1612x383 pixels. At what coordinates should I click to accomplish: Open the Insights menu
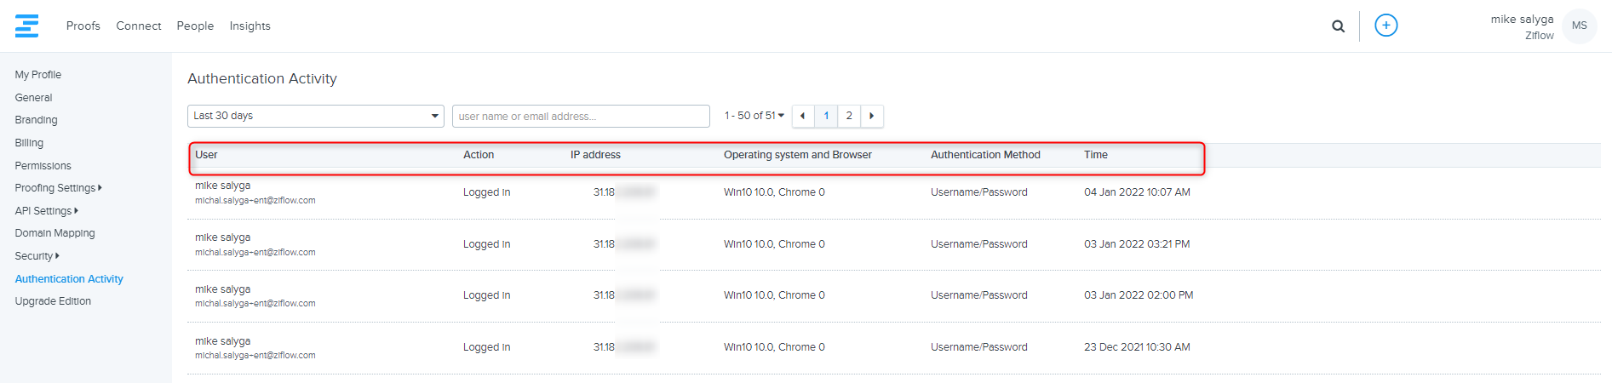[250, 26]
